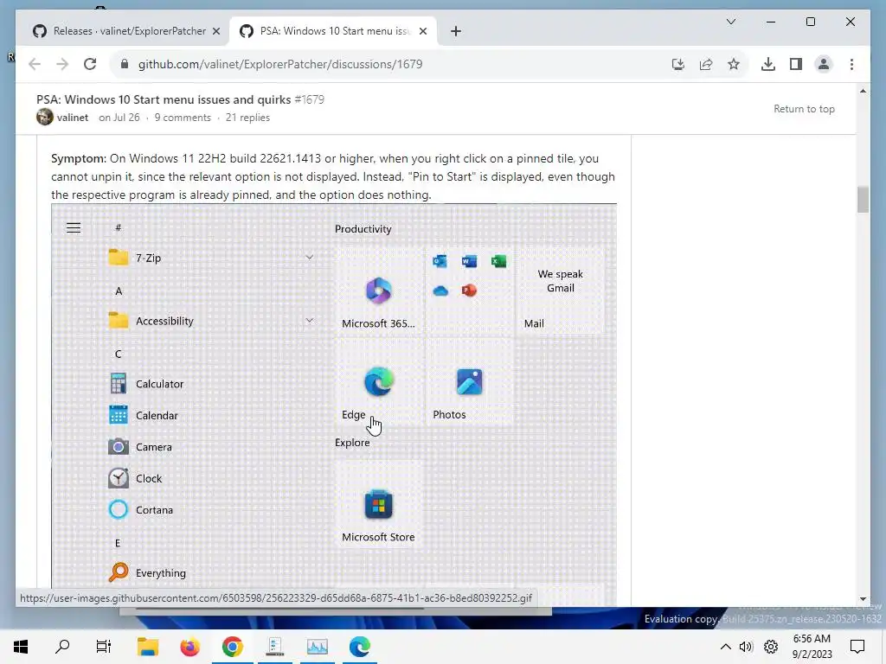Open the notification center icon
The image size is (886, 664).
coord(857,647)
